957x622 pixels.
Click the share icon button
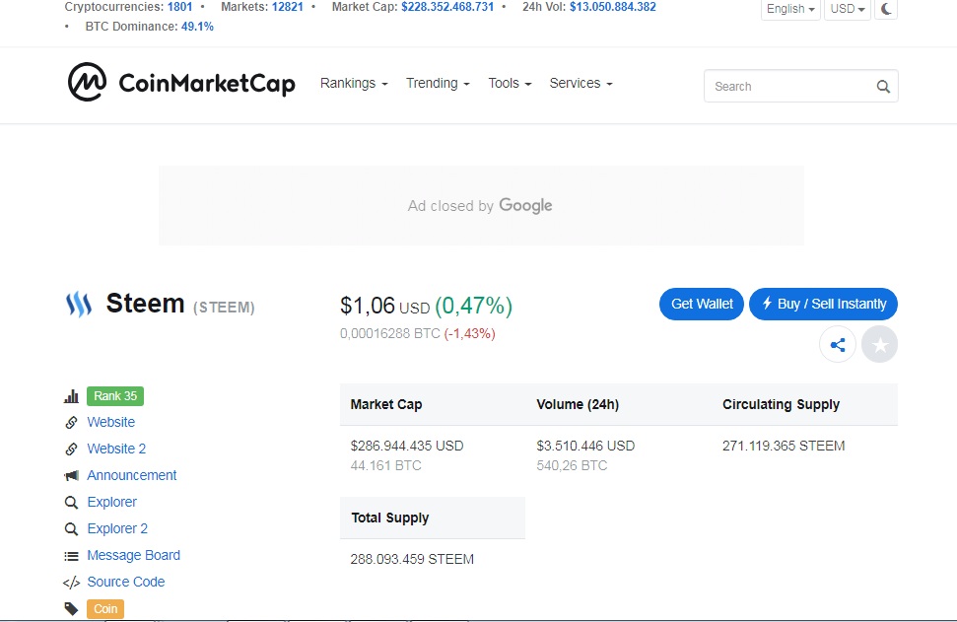[x=838, y=345]
